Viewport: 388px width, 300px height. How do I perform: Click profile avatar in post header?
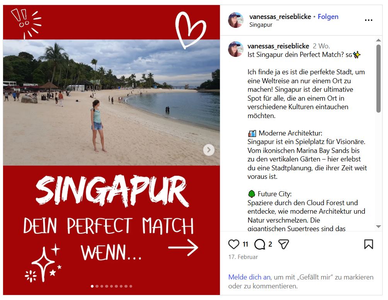[236, 20]
